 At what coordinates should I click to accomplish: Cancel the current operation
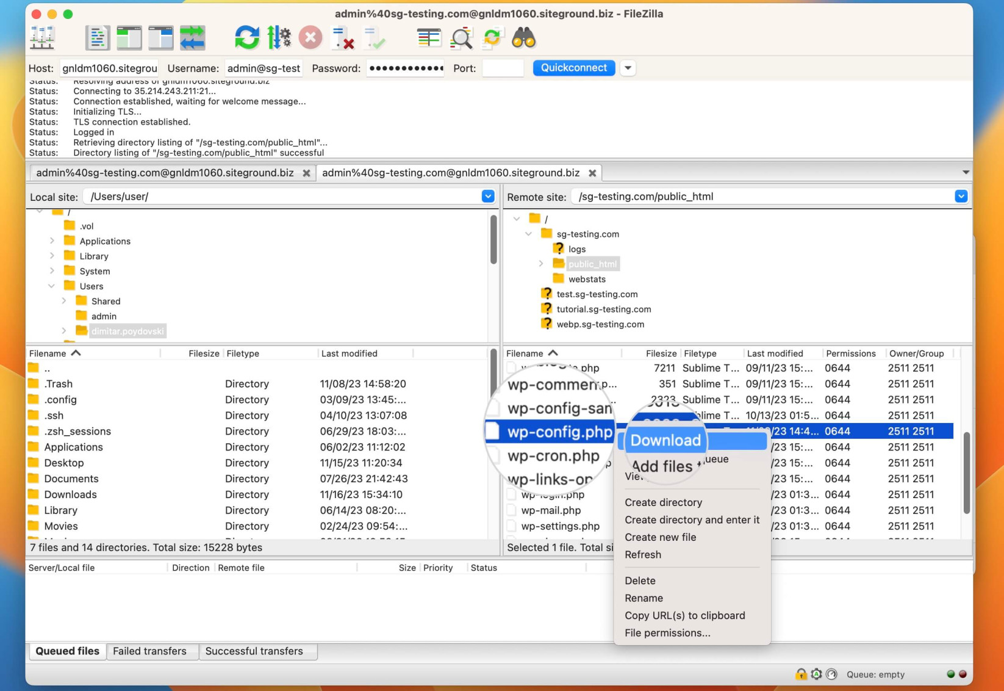pos(310,38)
